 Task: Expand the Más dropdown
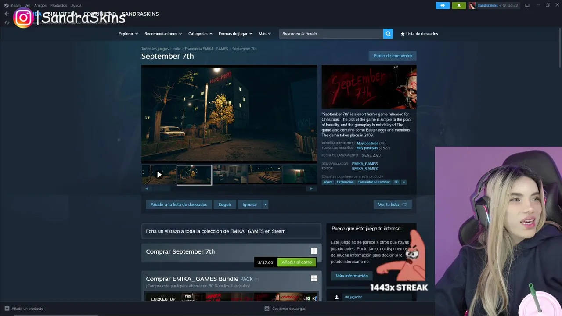(x=265, y=34)
